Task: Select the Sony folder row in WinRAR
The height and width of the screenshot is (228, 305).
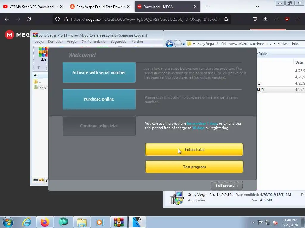Action: click(x=40, y=87)
